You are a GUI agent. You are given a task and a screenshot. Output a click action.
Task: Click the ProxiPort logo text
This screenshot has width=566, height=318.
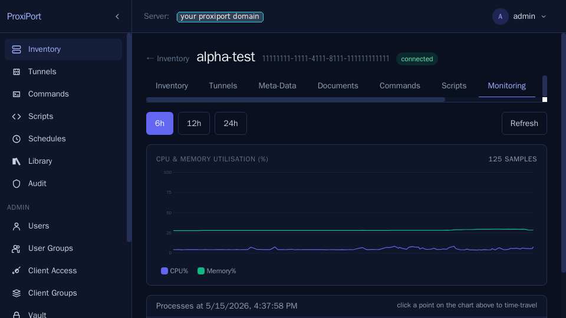(24, 16)
